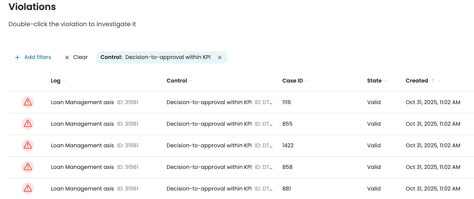
Task: Open the Created column dropdown arrow
Action: pos(439,81)
